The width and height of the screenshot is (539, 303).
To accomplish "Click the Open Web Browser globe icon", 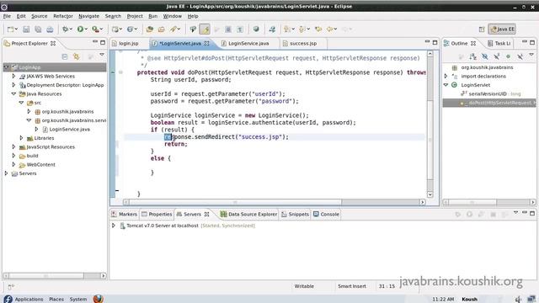I will click(x=256, y=29).
